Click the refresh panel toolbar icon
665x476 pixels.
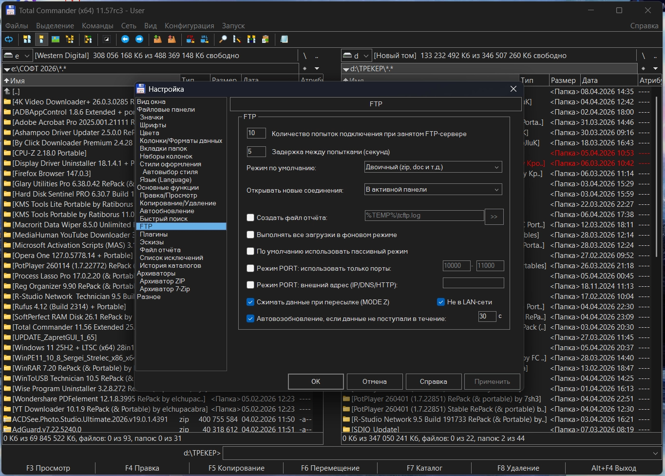(9, 39)
